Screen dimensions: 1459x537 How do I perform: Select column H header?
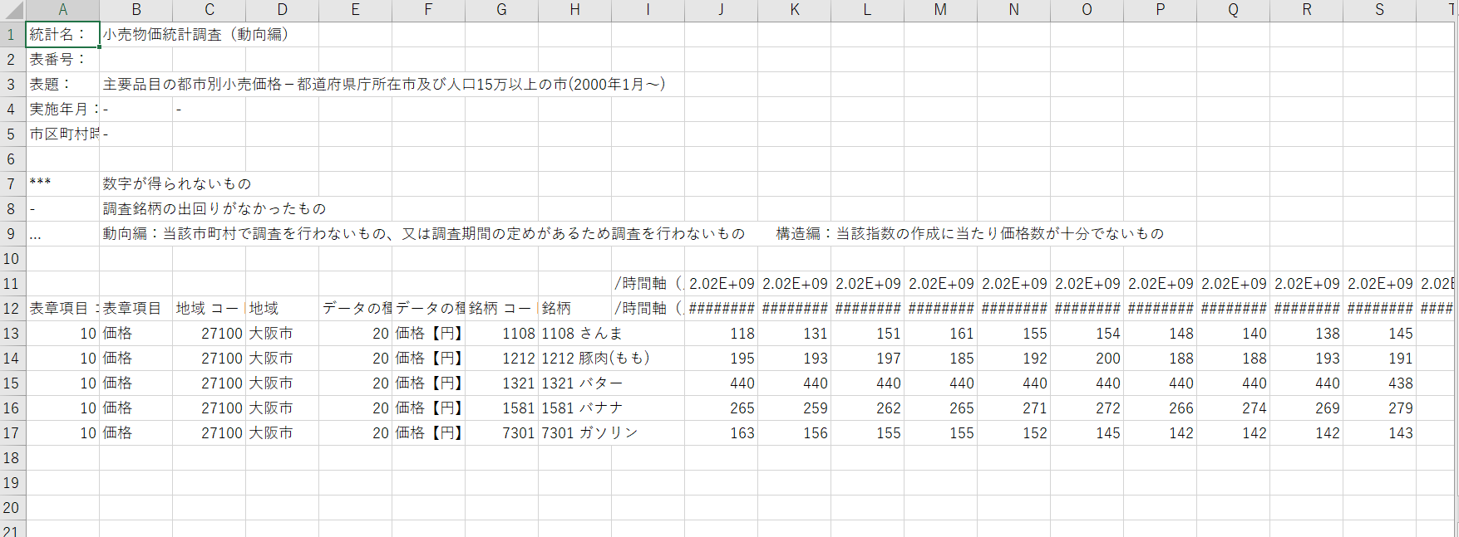(x=575, y=10)
